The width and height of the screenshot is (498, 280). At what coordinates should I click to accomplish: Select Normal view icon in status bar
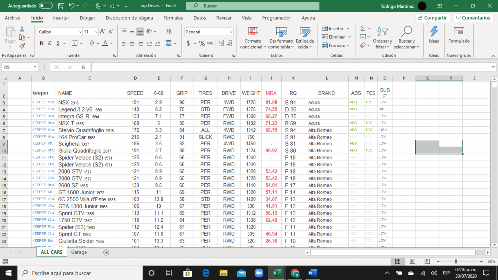pyautogui.click(x=398, y=261)
